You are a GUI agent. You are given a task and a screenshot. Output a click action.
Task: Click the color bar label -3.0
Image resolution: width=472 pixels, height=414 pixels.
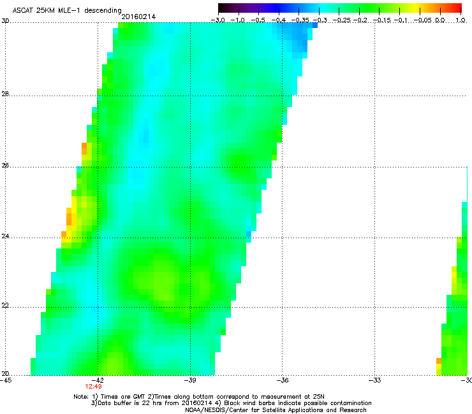(x=218, y=20)
